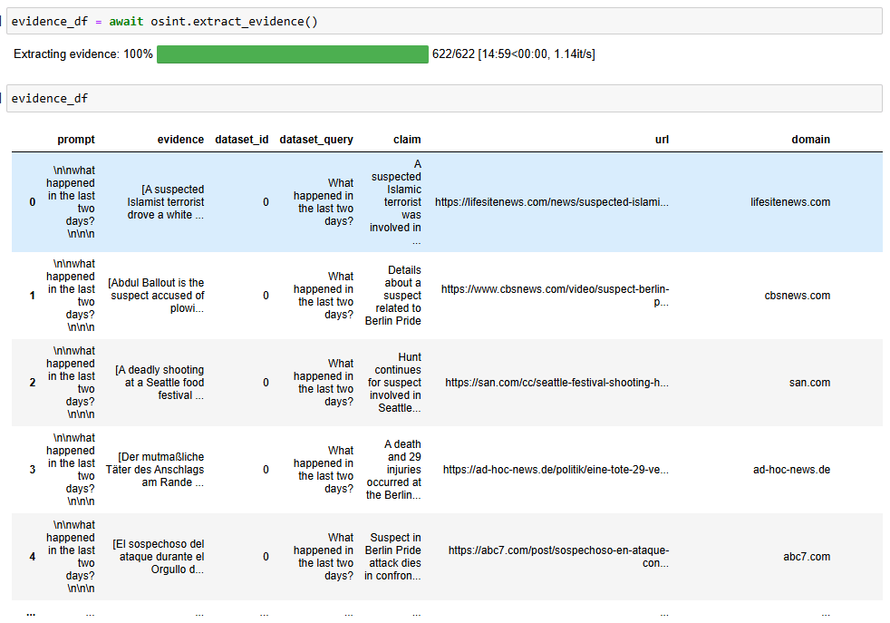The height and width of the screenshot is (623, 890).
Task: Click evidence cell '[A deadly shooting at a Seattle'
Action: pos(159,383)
